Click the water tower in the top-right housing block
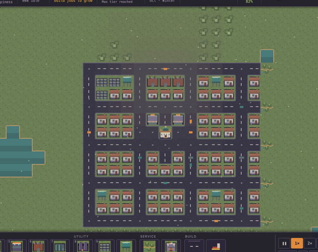Screen dimensions: 318x252 coord(216,81)
